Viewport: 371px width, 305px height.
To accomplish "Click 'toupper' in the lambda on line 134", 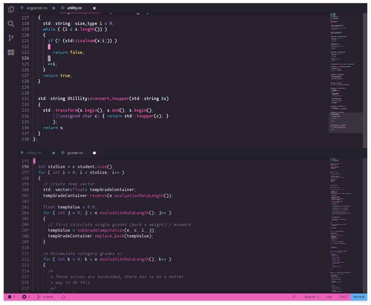I will (x=145, y=116).
